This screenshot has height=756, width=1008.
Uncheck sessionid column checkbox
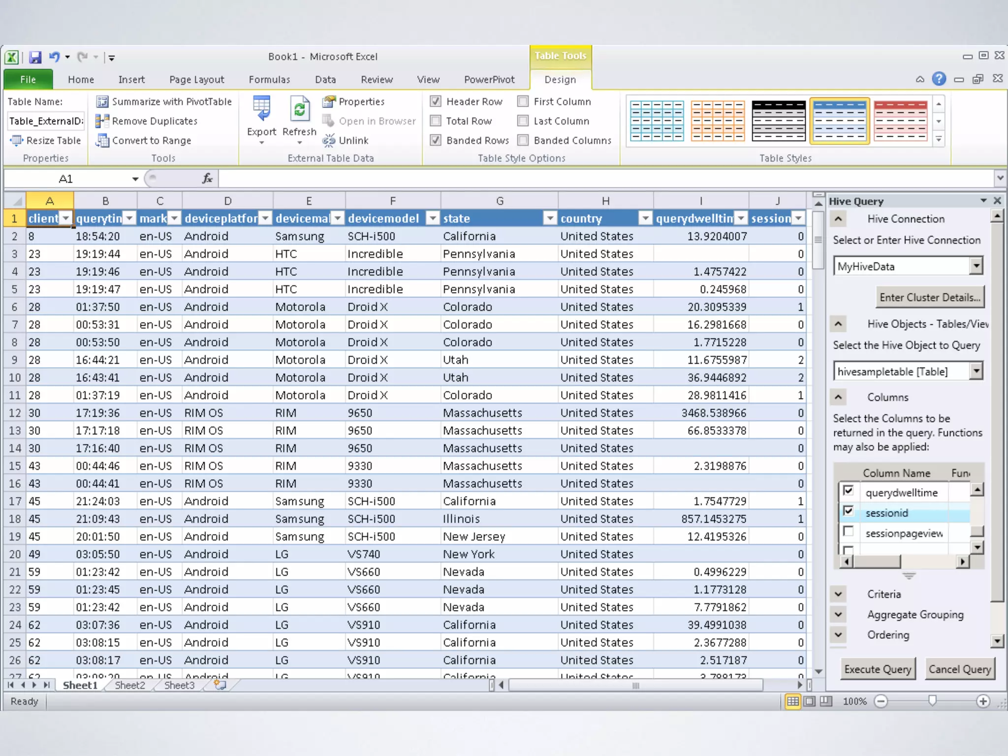[848, 511]
